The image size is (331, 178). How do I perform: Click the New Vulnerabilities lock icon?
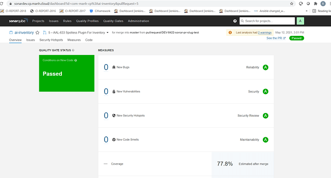pos(114,91)
